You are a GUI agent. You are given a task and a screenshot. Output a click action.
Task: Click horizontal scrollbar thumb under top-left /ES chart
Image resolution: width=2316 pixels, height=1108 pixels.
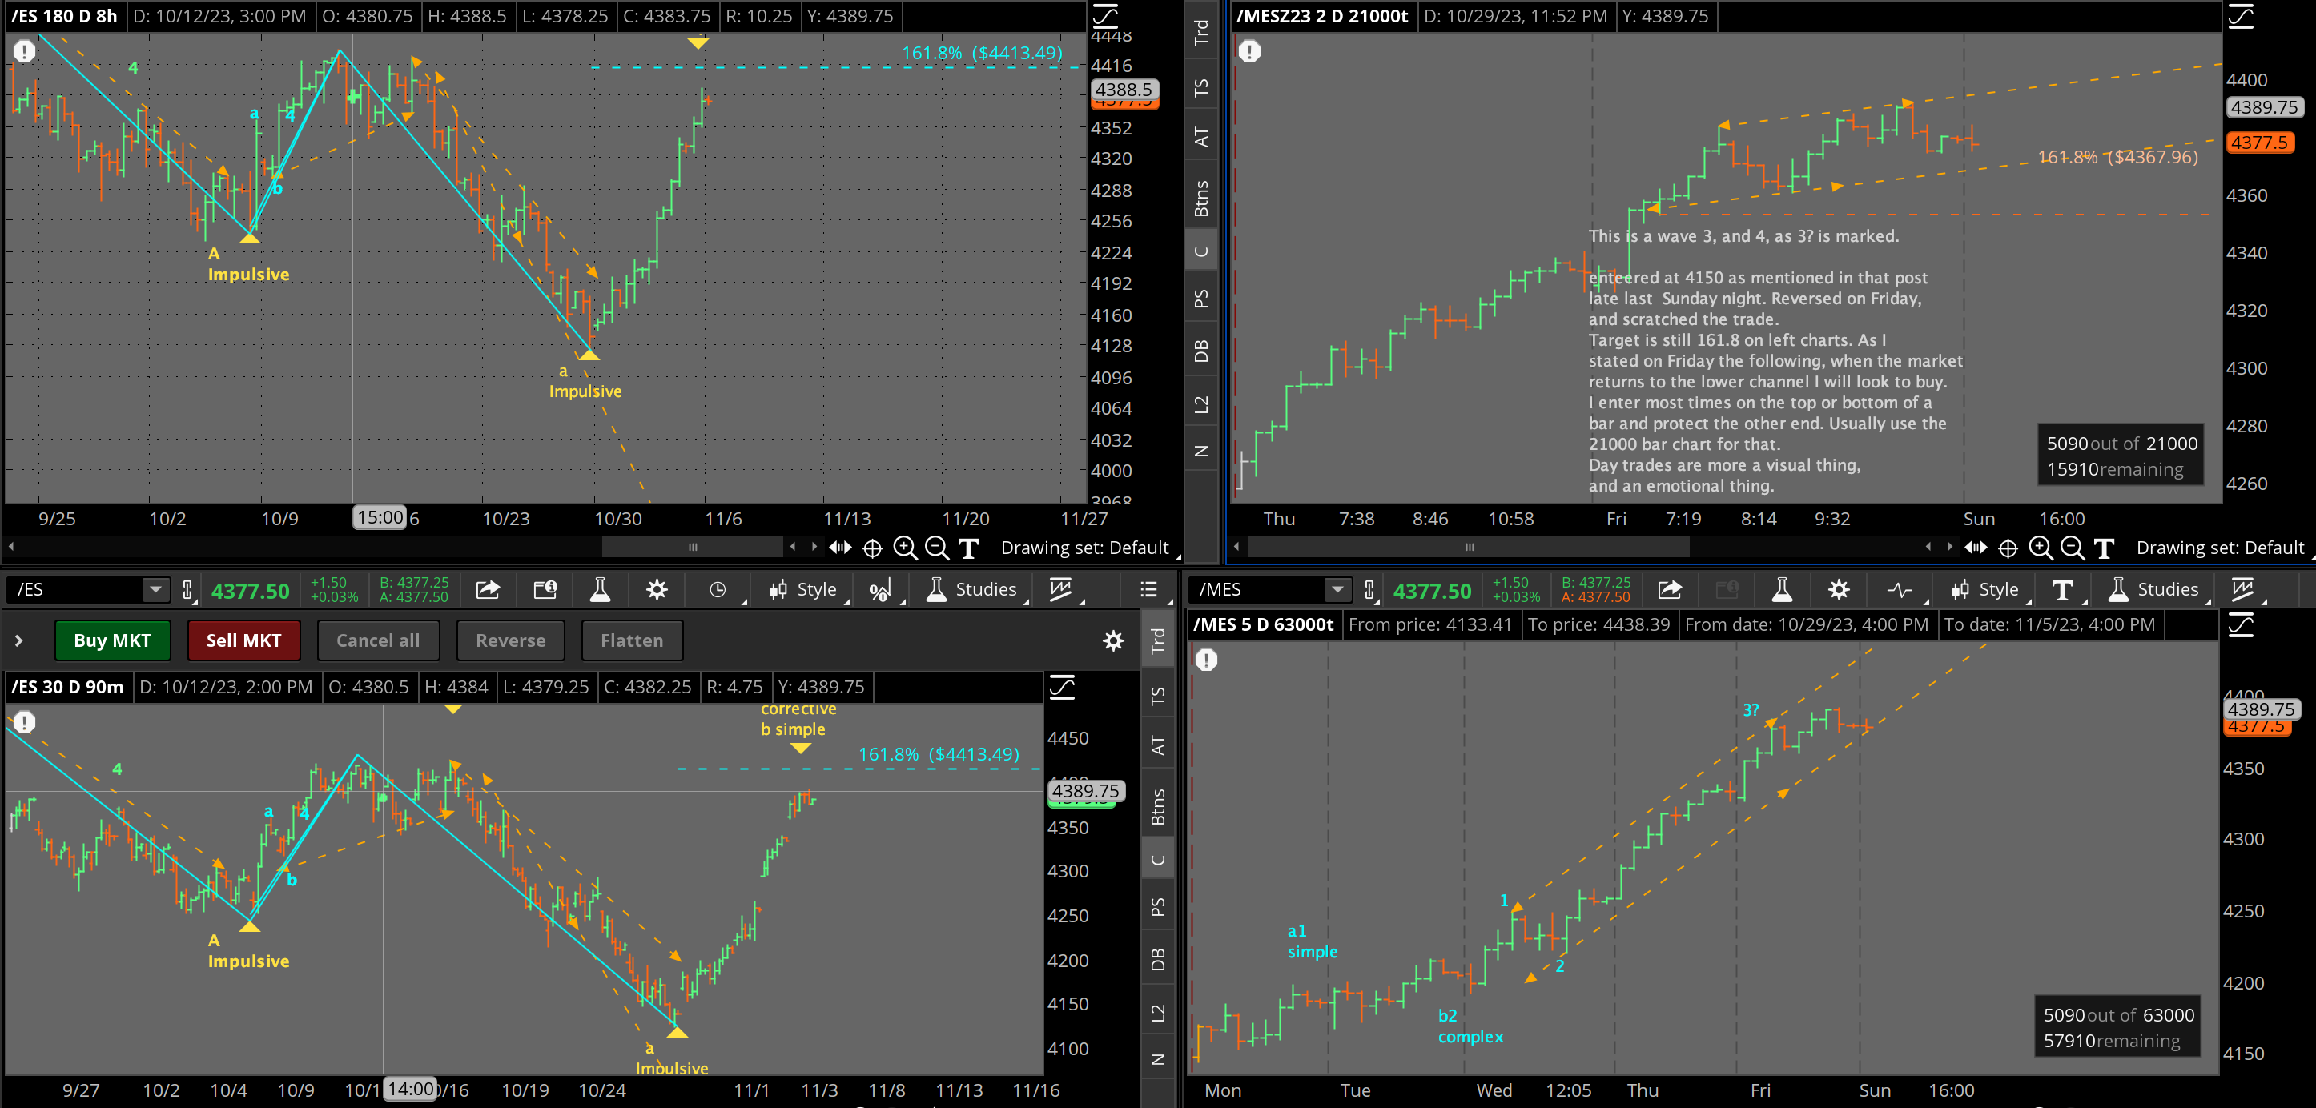pos(692,546)
